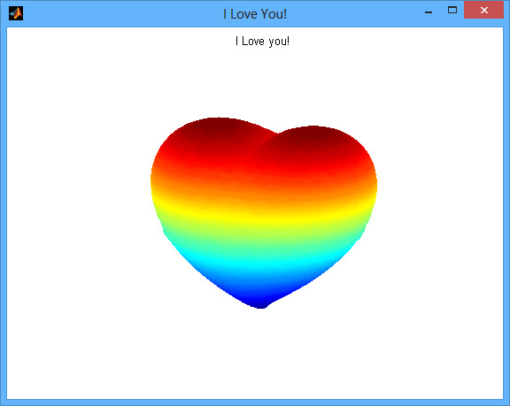510x406 pixels.
Task: Maximize the I Love You! figure window
Action: 452,10
